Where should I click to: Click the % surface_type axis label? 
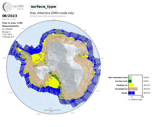[135, 99]
